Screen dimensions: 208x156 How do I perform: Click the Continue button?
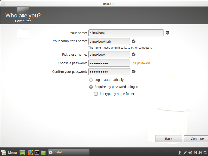(196, 139)
